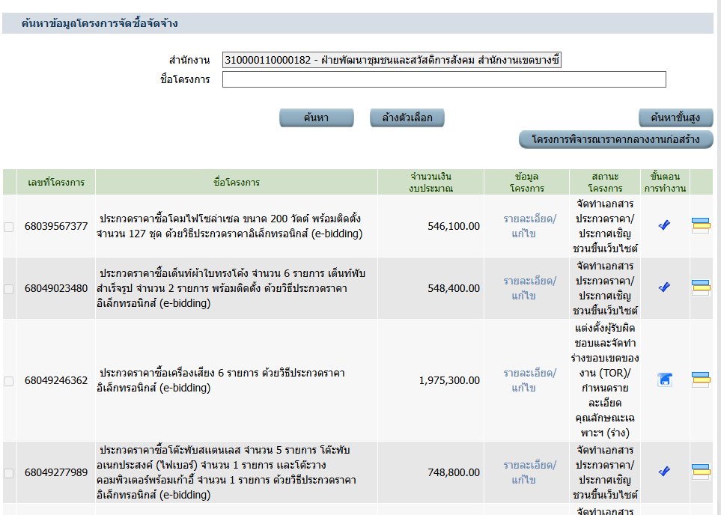
Task: Open the yellow-blue list icon for project 68039567377
Action: click(701, 225)
